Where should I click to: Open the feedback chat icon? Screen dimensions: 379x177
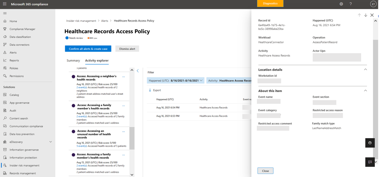click(x=370, y=162)
